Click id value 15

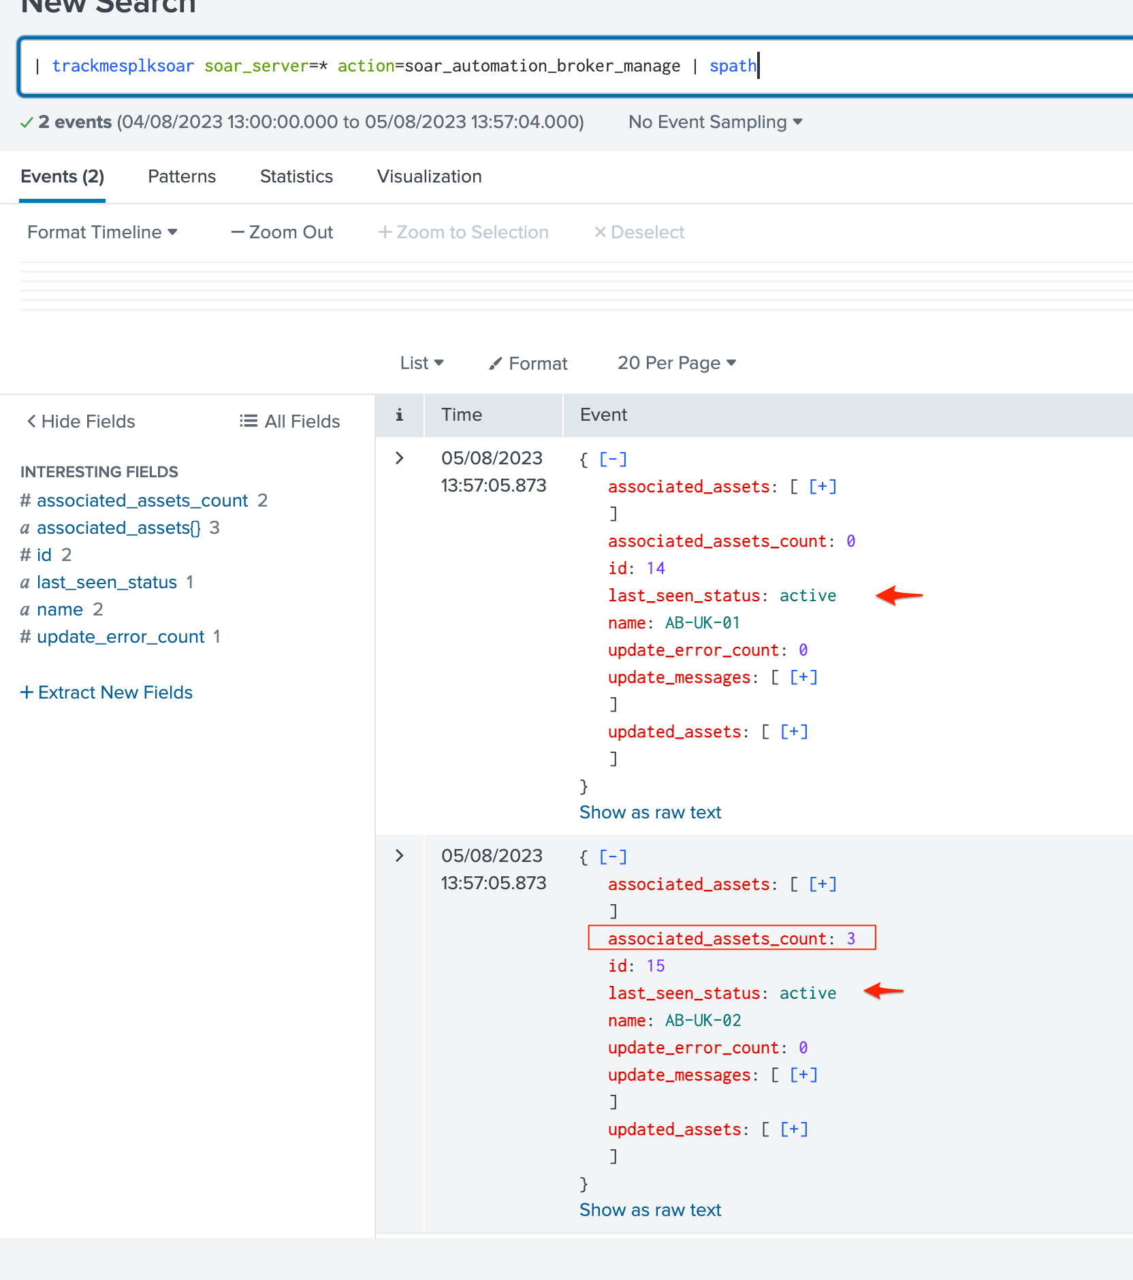click(x=656, y=966)
